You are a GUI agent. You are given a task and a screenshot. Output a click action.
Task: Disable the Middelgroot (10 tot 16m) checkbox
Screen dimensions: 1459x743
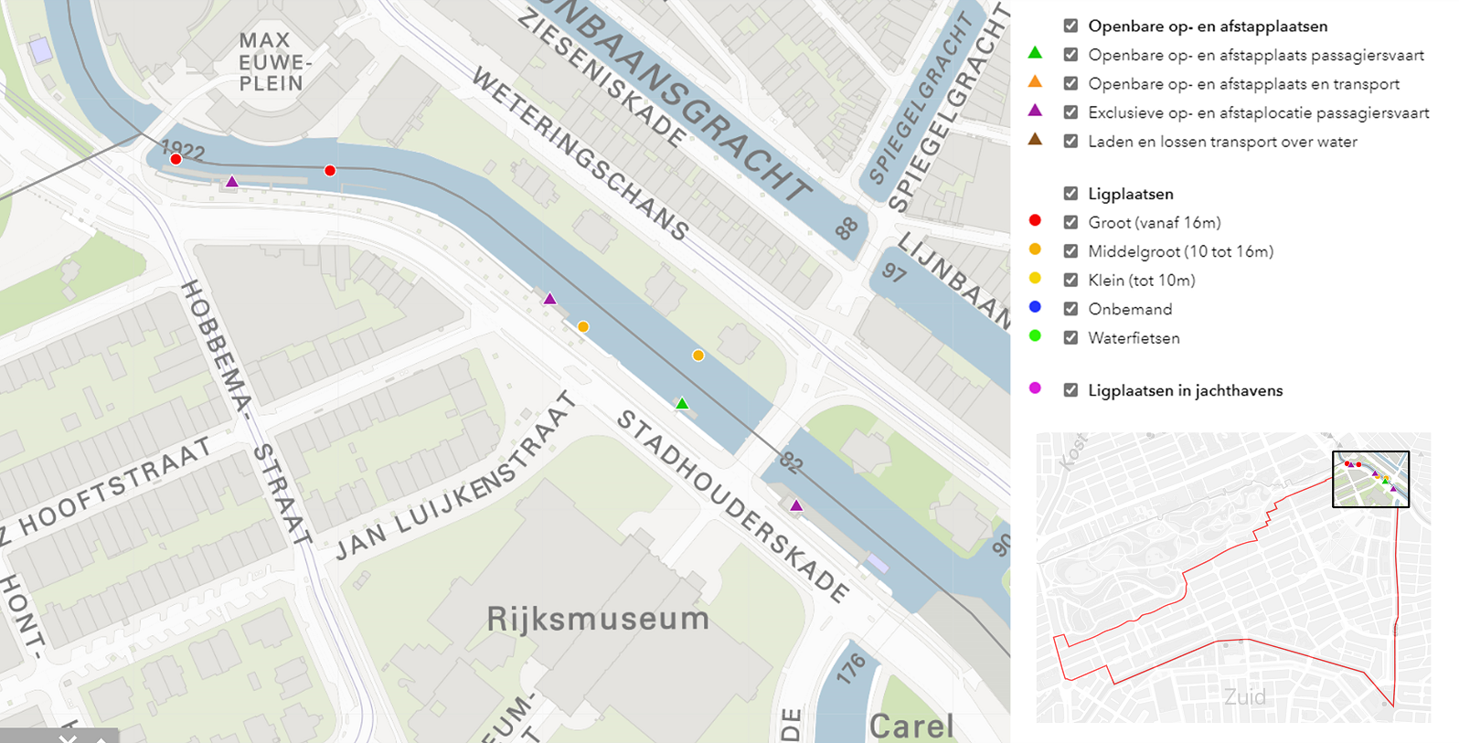1070,251
